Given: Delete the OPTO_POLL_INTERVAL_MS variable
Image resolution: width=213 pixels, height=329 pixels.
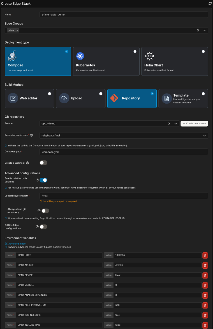Looking at the screenshot, I should [x=205, y=305].
